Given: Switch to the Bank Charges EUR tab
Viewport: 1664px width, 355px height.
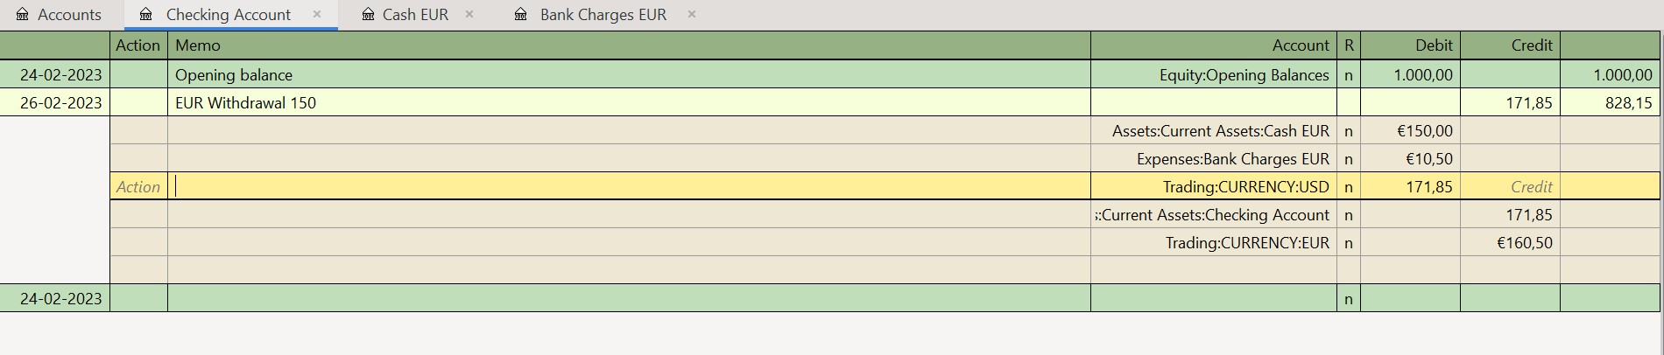Looking at the screenshot, I should point(603,15).
